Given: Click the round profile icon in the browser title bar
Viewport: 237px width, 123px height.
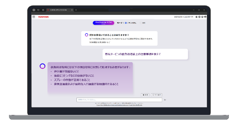Looking at the screenshot, I should (x=34, y=10).
